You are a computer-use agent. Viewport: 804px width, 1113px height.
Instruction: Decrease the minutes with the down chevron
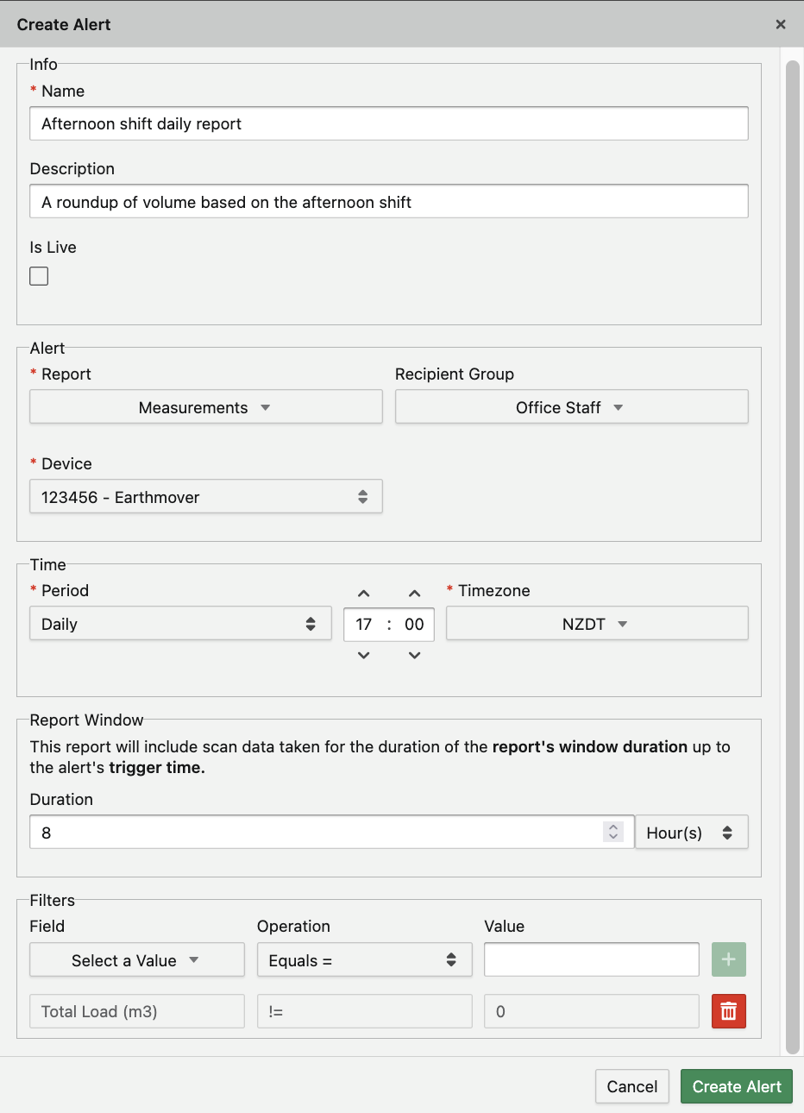point(414,656)
